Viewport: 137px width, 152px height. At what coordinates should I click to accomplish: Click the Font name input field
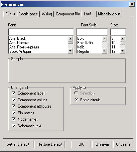(x=41, y=32)
